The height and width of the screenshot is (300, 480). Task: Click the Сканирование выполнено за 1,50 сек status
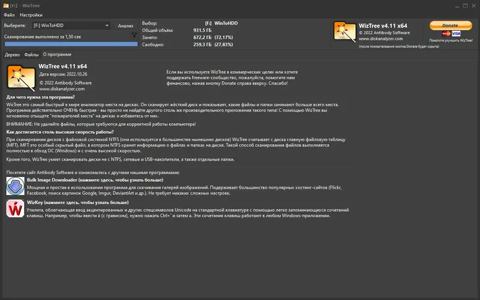tap(43, 37)
